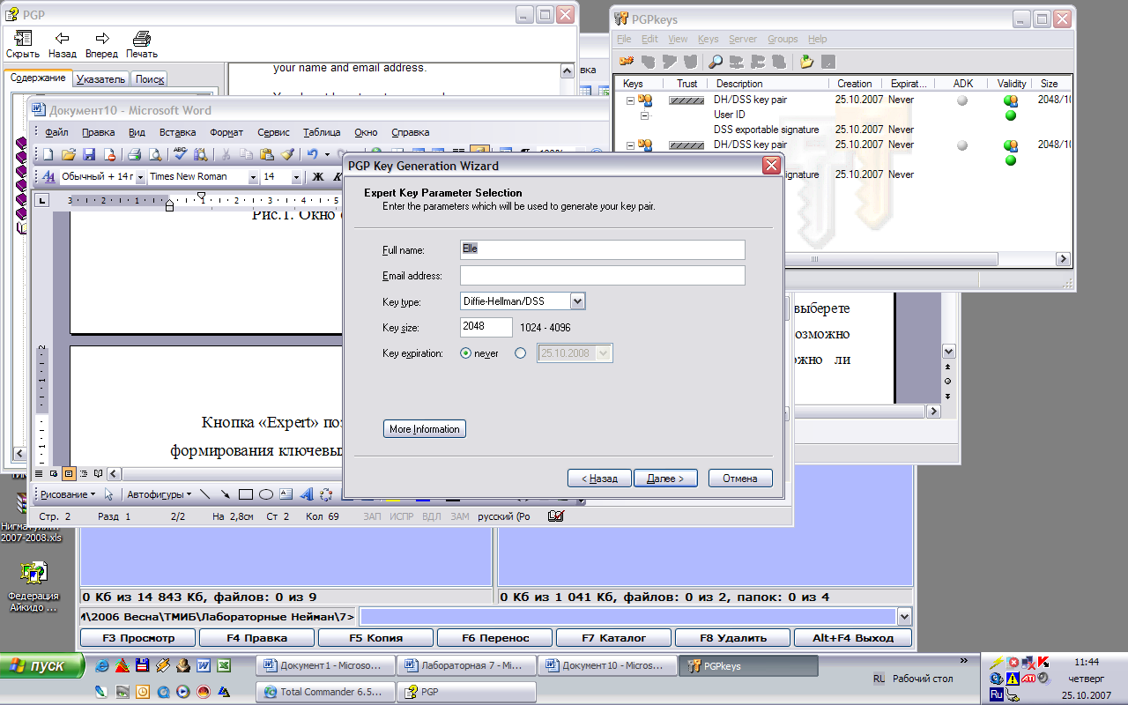1128x705 pixels.
Task: Click the Paste clipboard icon in Word
Action: click(x=266, y=155)
